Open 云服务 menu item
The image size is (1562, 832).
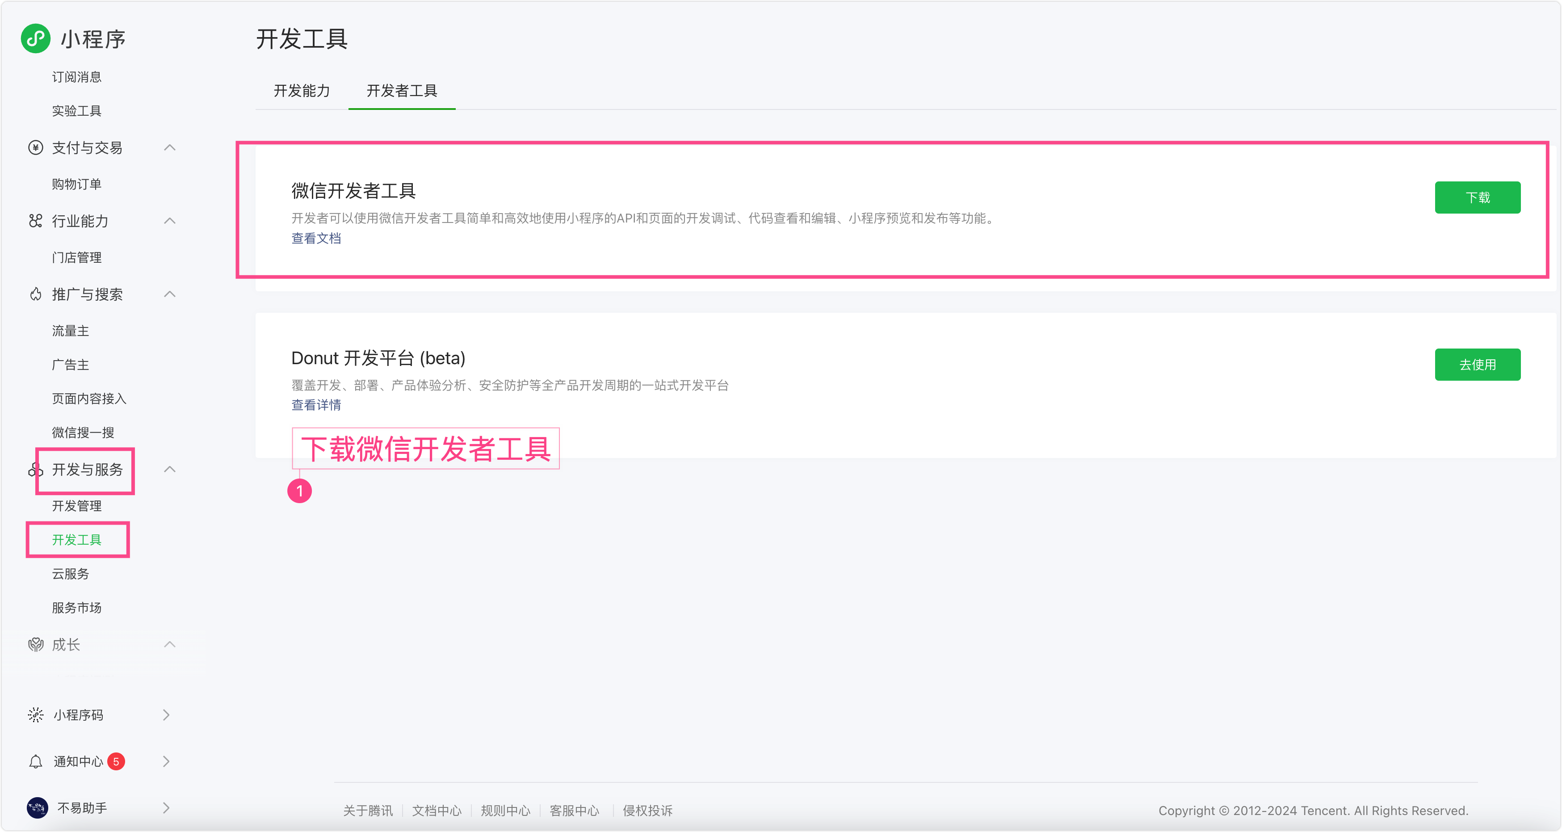pos(70,574)
